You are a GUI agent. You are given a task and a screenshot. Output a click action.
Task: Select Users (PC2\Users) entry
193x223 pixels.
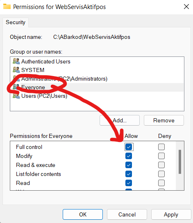point(44,96)
